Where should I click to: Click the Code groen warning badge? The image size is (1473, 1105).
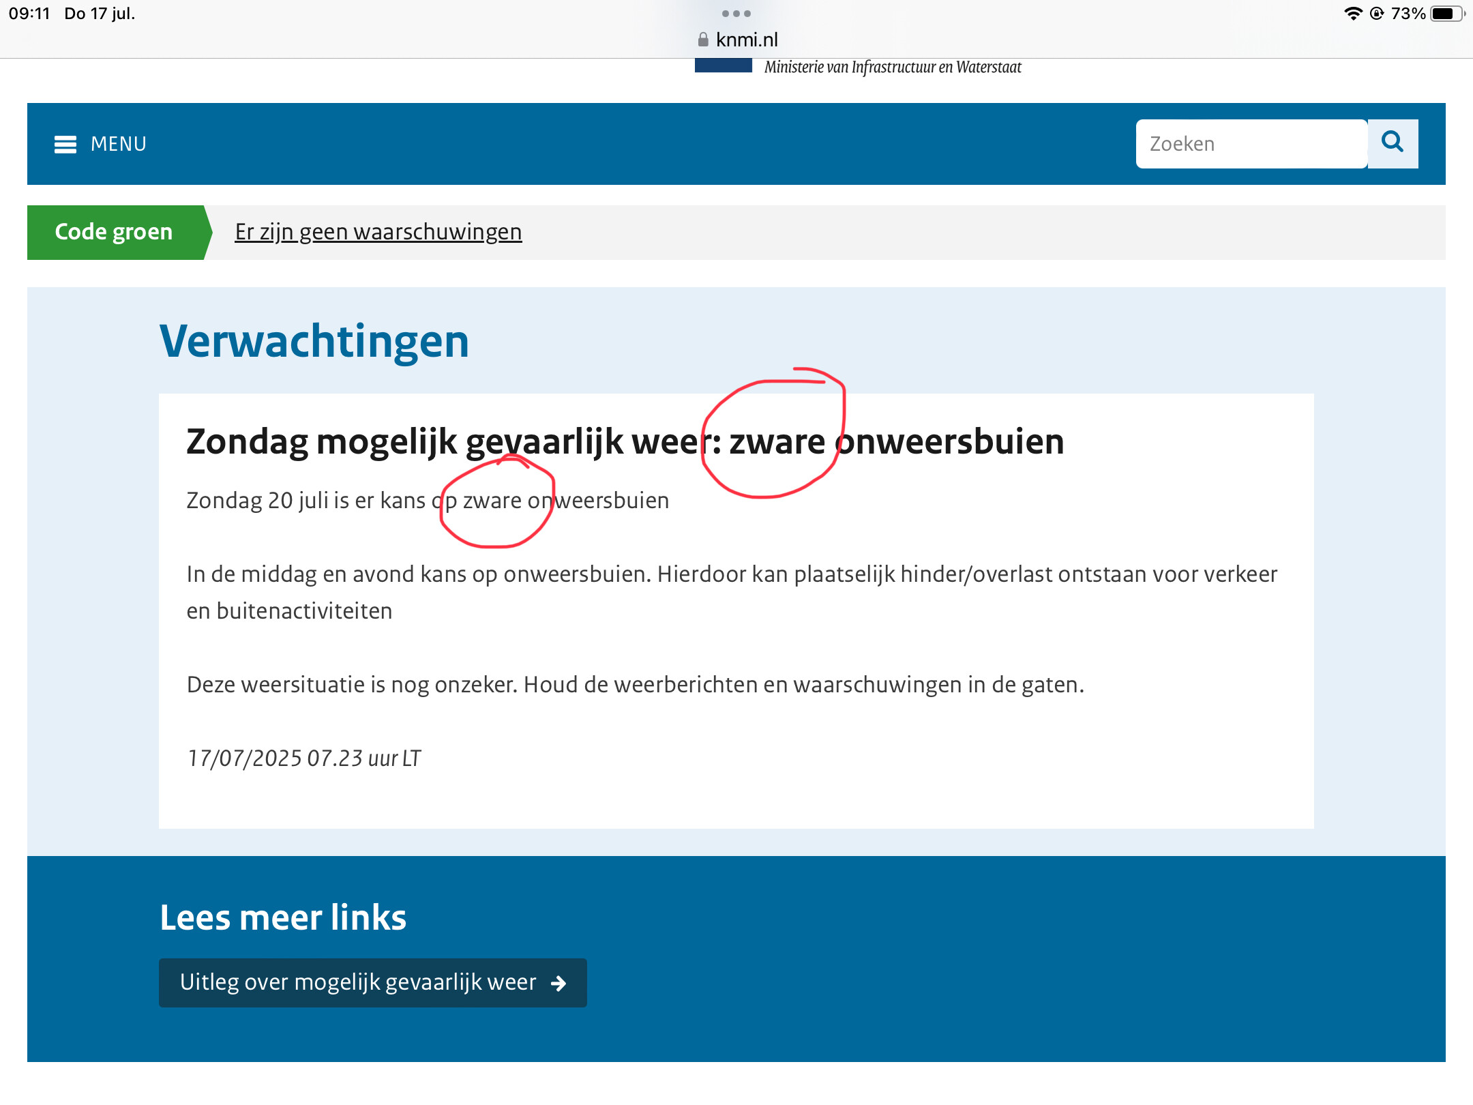click(114, 232)
